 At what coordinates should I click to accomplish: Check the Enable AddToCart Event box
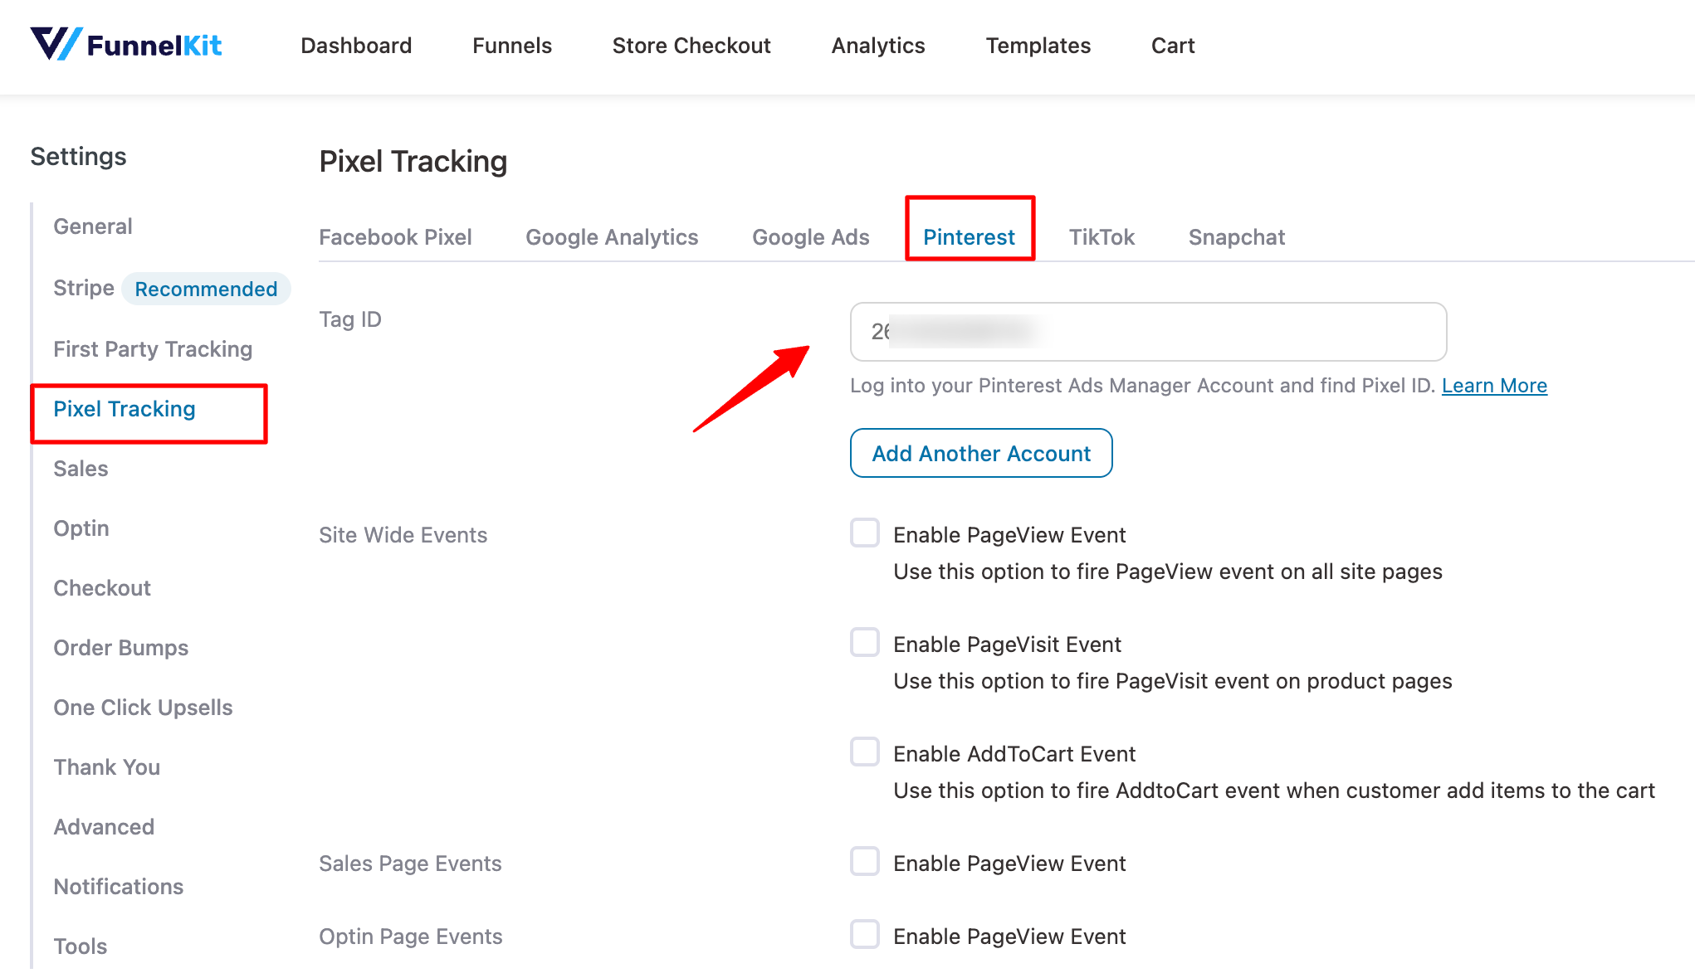point(865,752)
